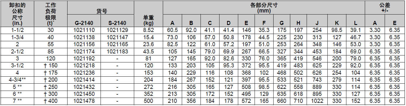This screenshot has height=106, width=406.
Task: Click the weight value 500
Action: tap(149, 101)
